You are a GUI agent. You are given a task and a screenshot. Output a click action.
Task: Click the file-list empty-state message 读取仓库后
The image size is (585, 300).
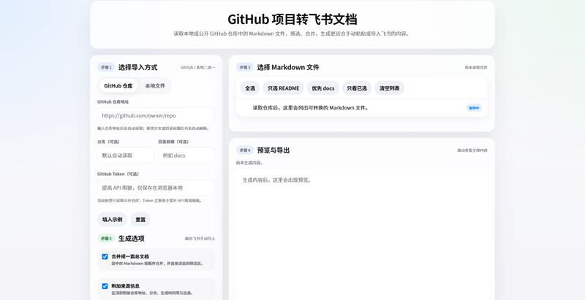[311, 108]
